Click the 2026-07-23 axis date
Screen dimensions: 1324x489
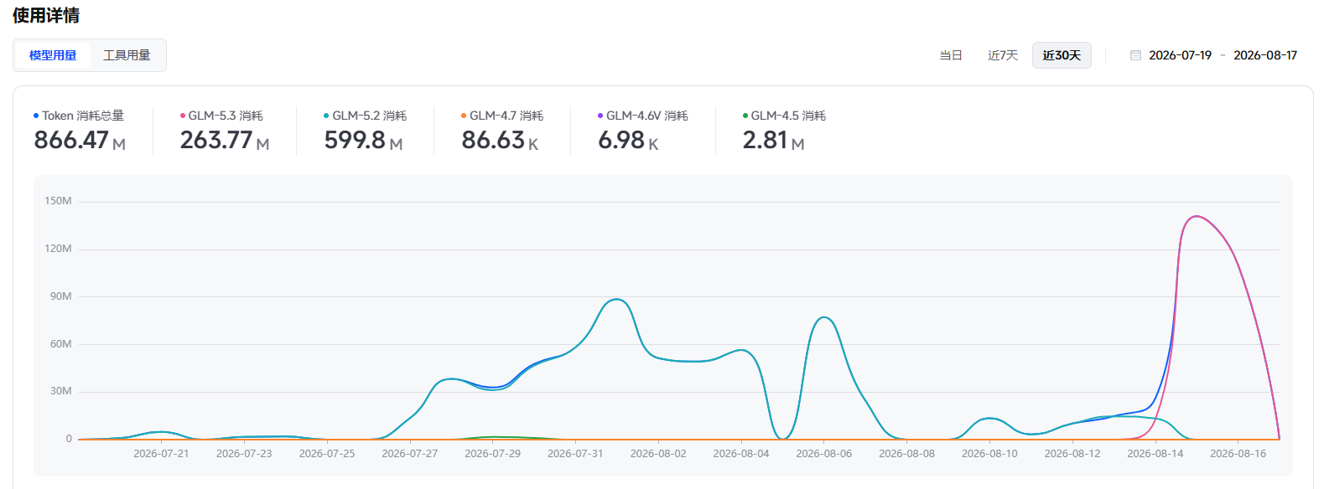pos(244,454)
